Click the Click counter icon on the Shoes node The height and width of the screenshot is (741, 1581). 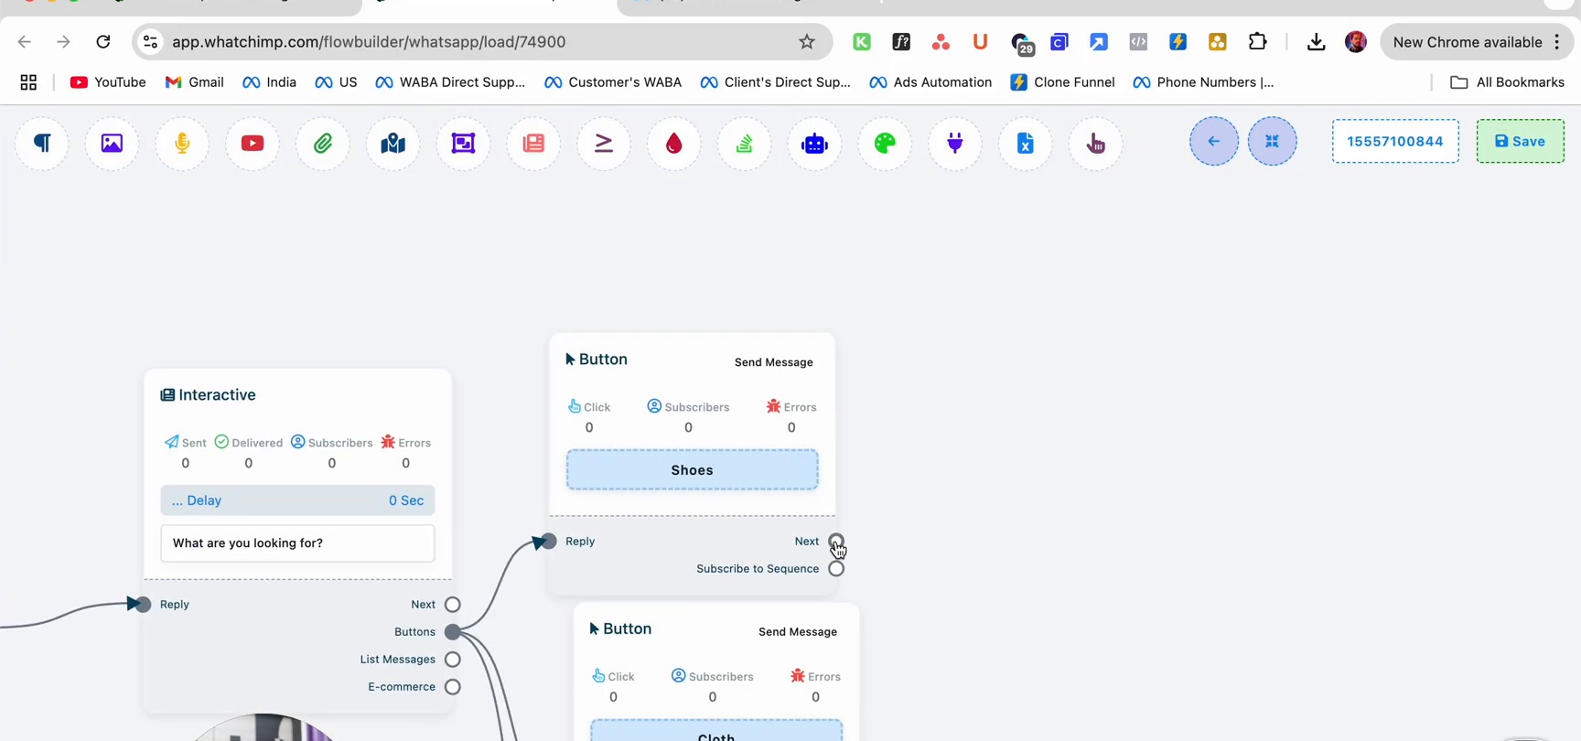pos(574,406)
